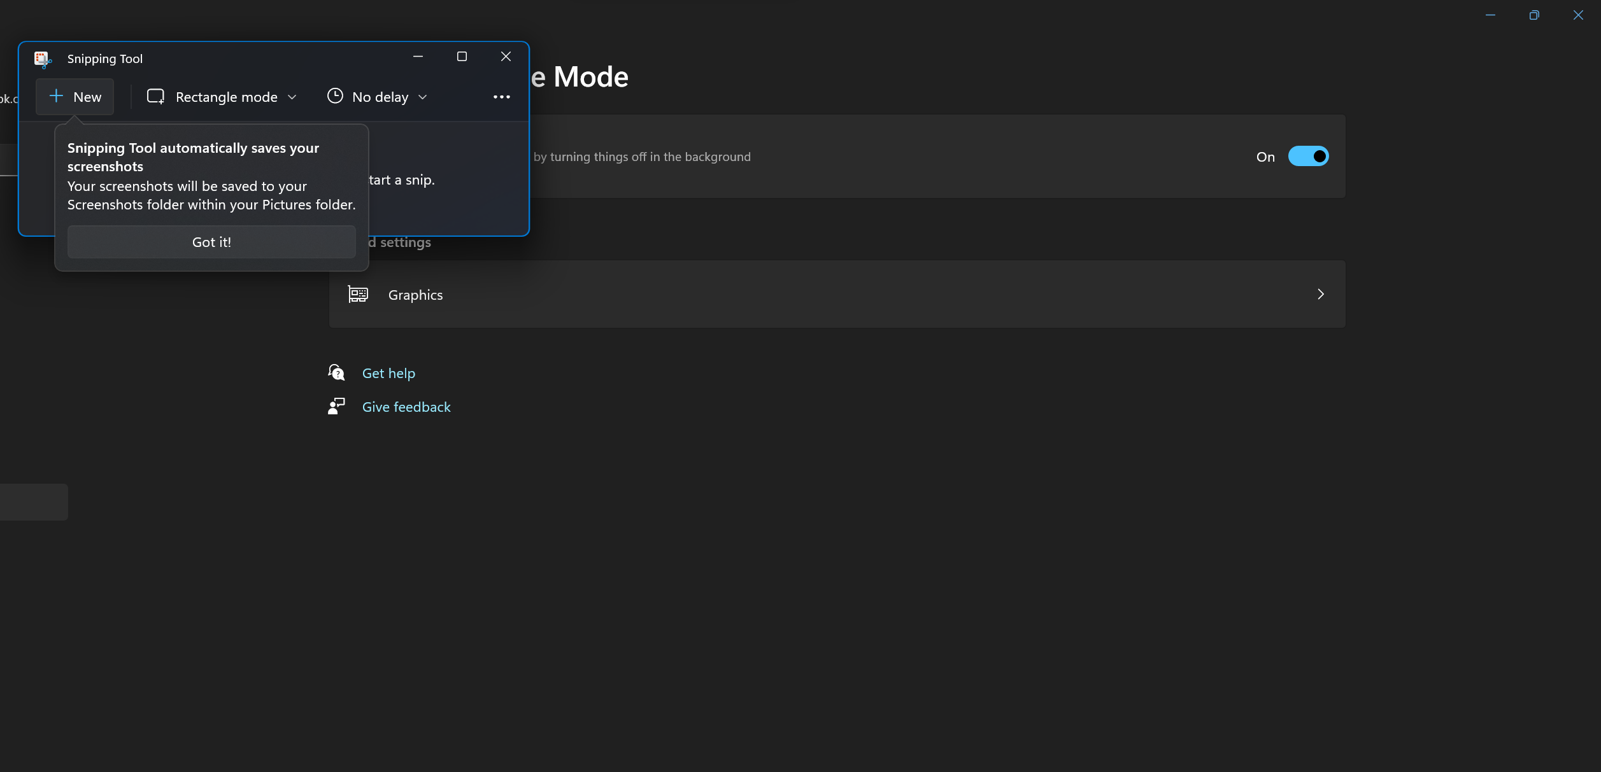The width and height of the screenshot is (1601, 772).
Task: Turn off the Game Mode toggle
Action: pyautogui.click(x=1308, y=156)
